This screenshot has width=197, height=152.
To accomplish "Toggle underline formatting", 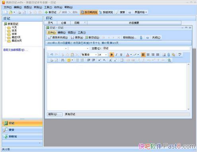I will pos(121,55).
